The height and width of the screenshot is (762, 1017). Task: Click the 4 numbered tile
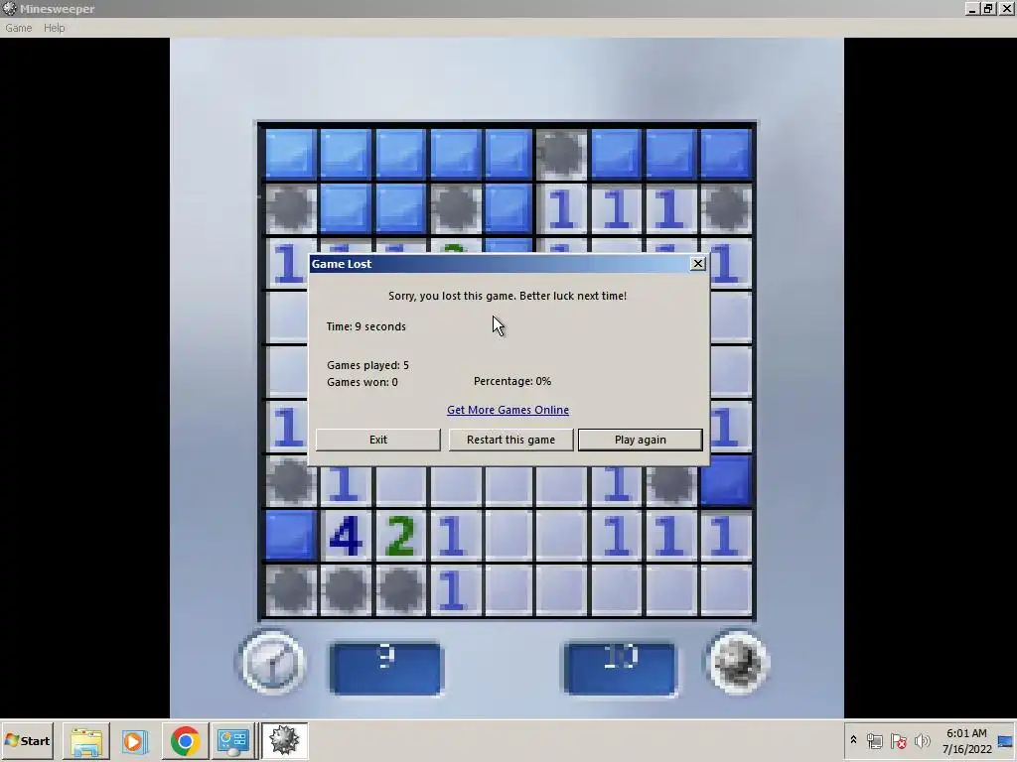(346, 535)
